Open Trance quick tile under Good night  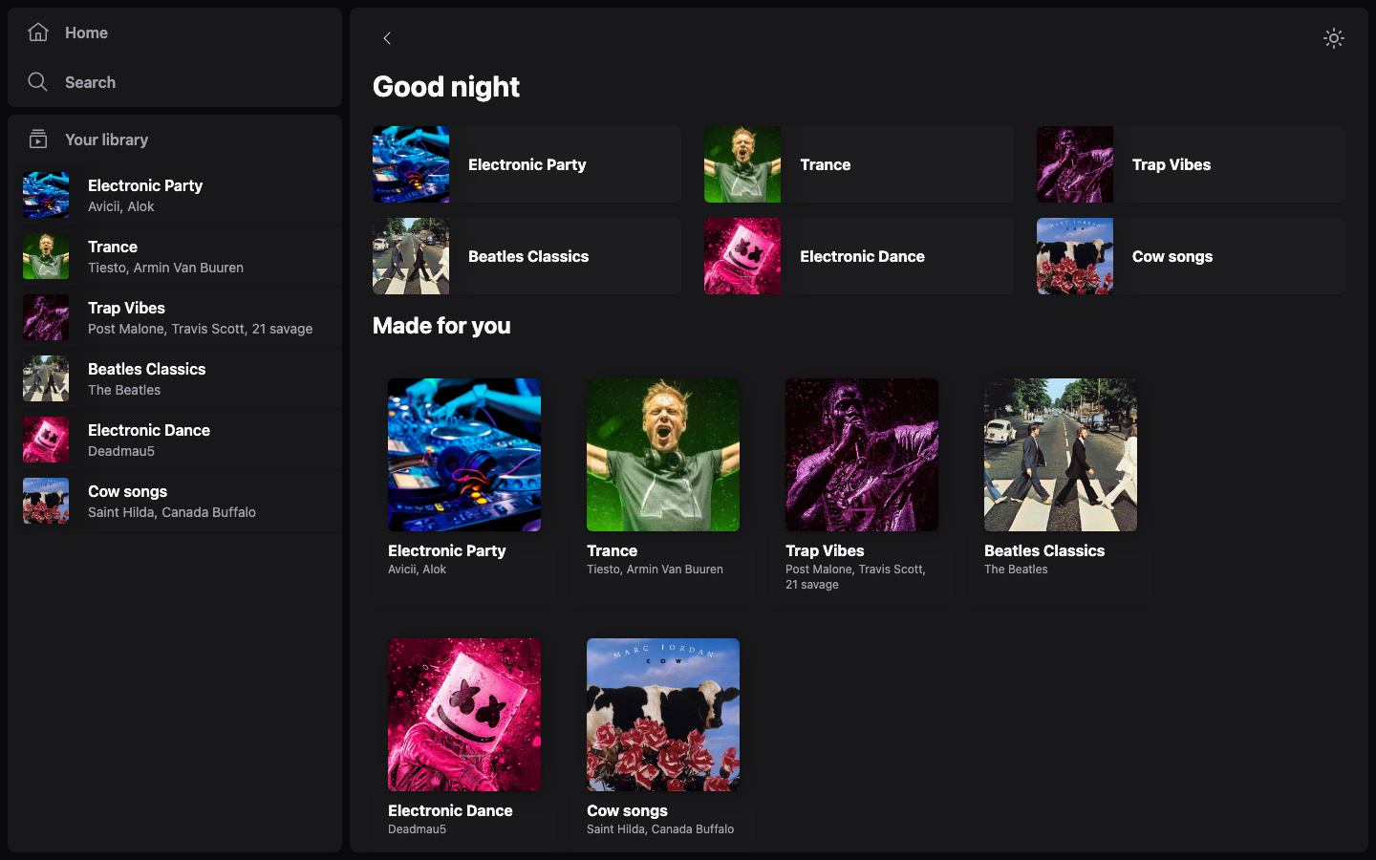pyautogui.click(x=858, y=164)
